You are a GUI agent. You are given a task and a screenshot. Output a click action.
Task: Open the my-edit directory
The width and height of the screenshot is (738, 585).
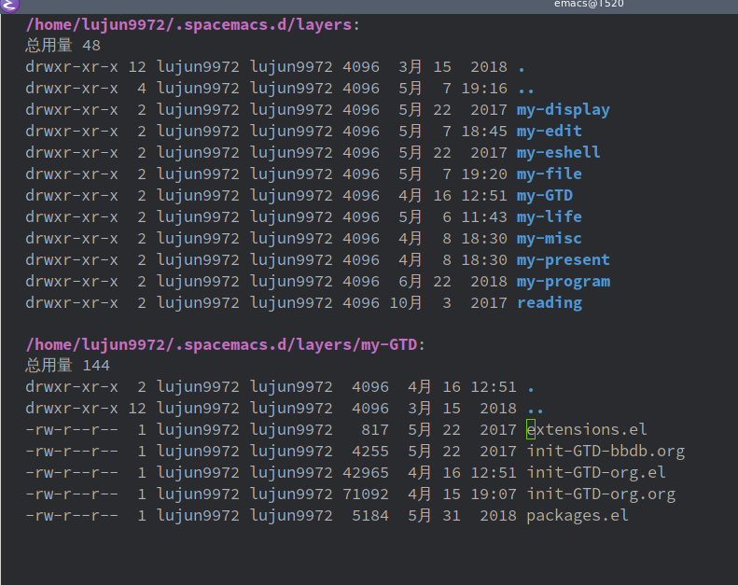(549, 132)
